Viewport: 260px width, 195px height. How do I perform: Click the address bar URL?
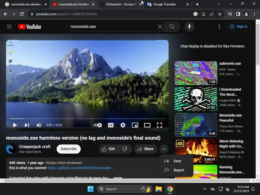click(x=67, y=14)
